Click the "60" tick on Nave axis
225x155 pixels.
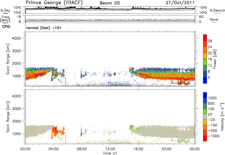tap(201, 17)
